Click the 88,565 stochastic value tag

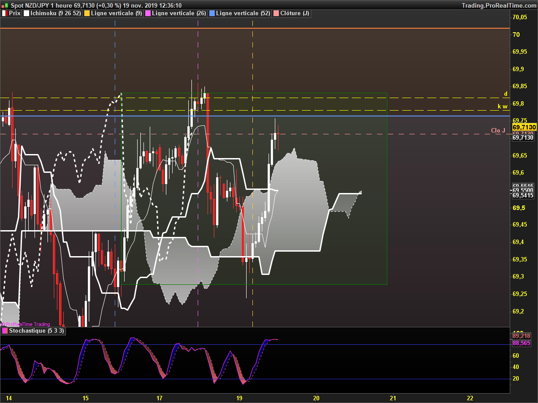point(521,343)
